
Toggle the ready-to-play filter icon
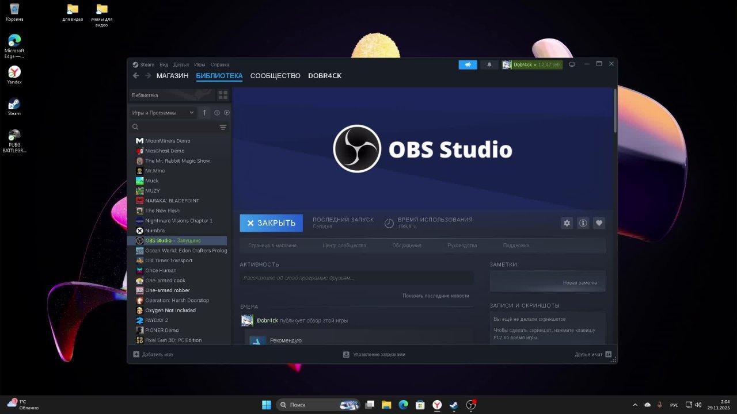pos(227,113)
